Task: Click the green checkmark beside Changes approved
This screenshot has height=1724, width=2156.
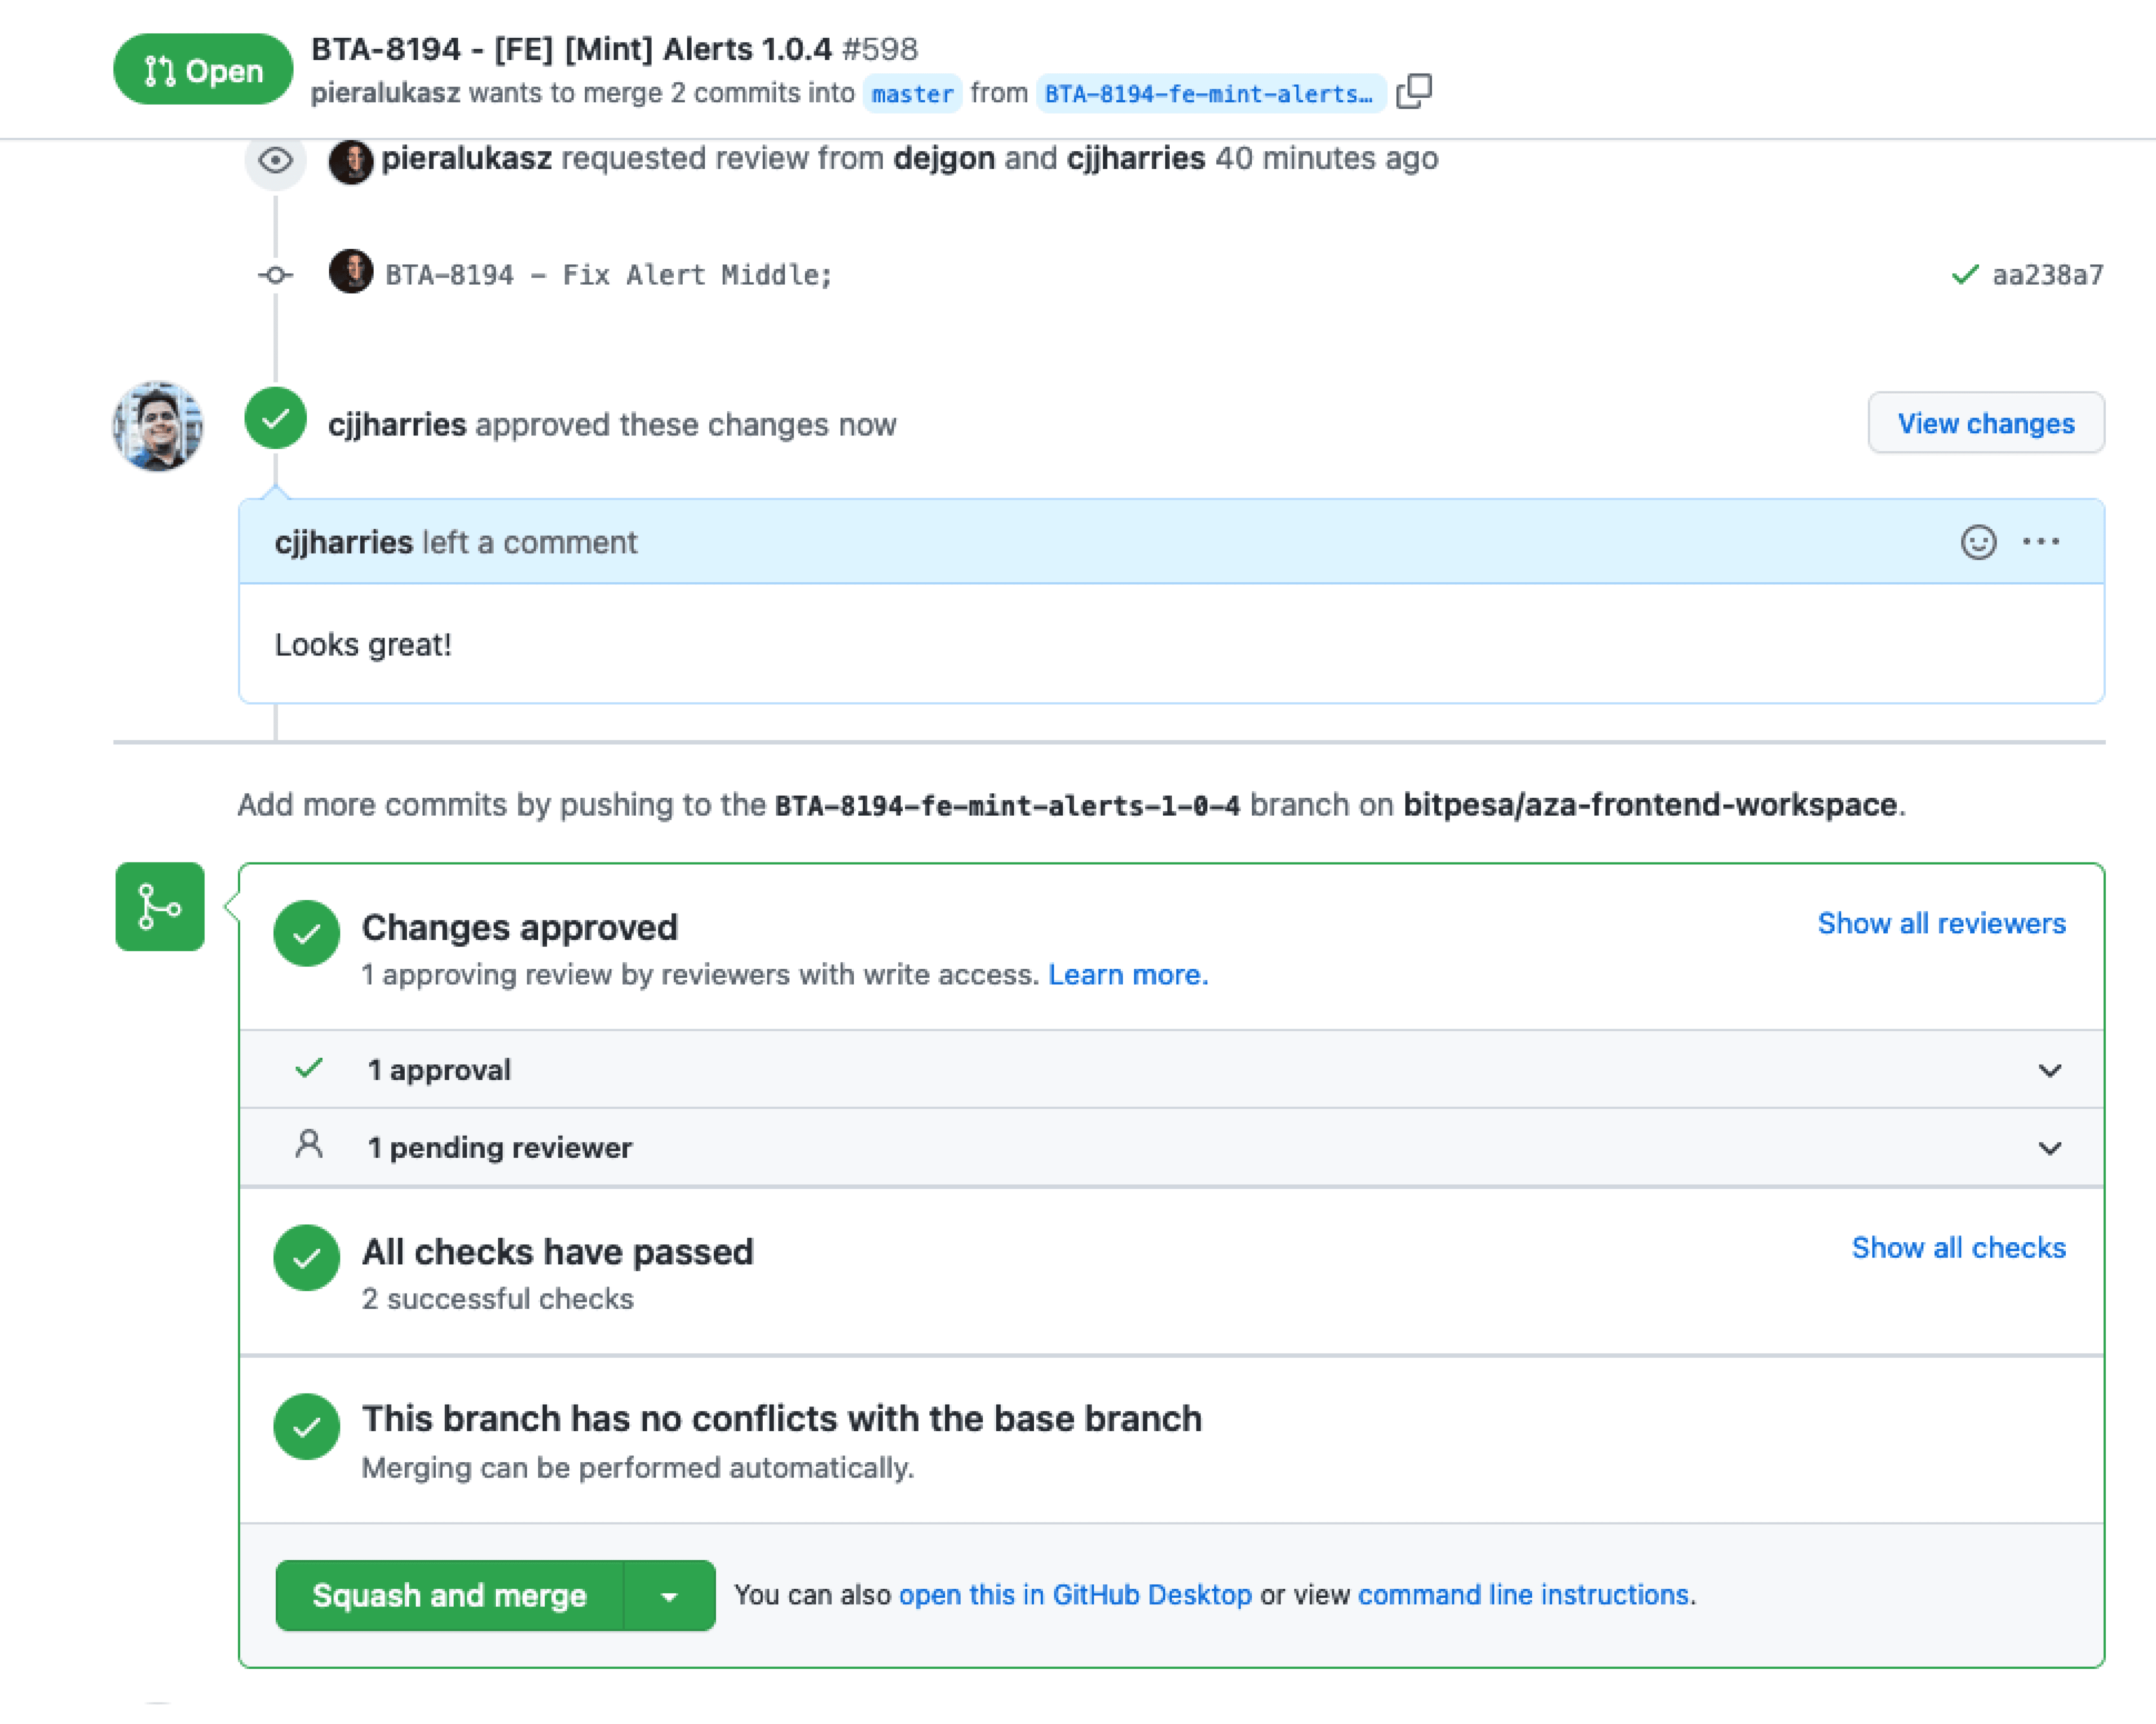Action: [306, 933]
